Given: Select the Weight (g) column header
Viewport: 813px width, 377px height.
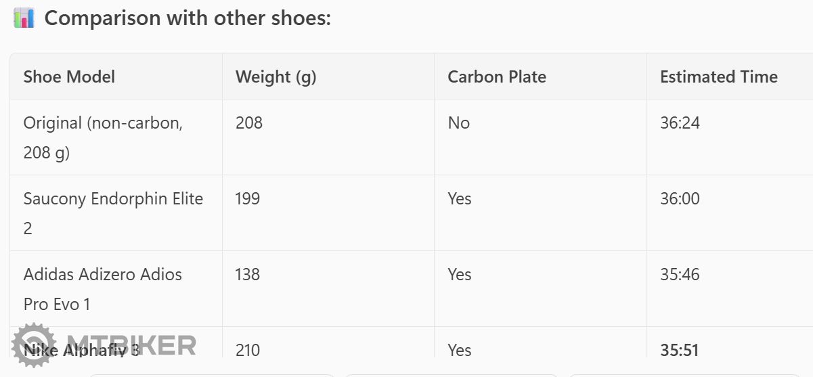Looking at the screenshot, I should 276,77.
